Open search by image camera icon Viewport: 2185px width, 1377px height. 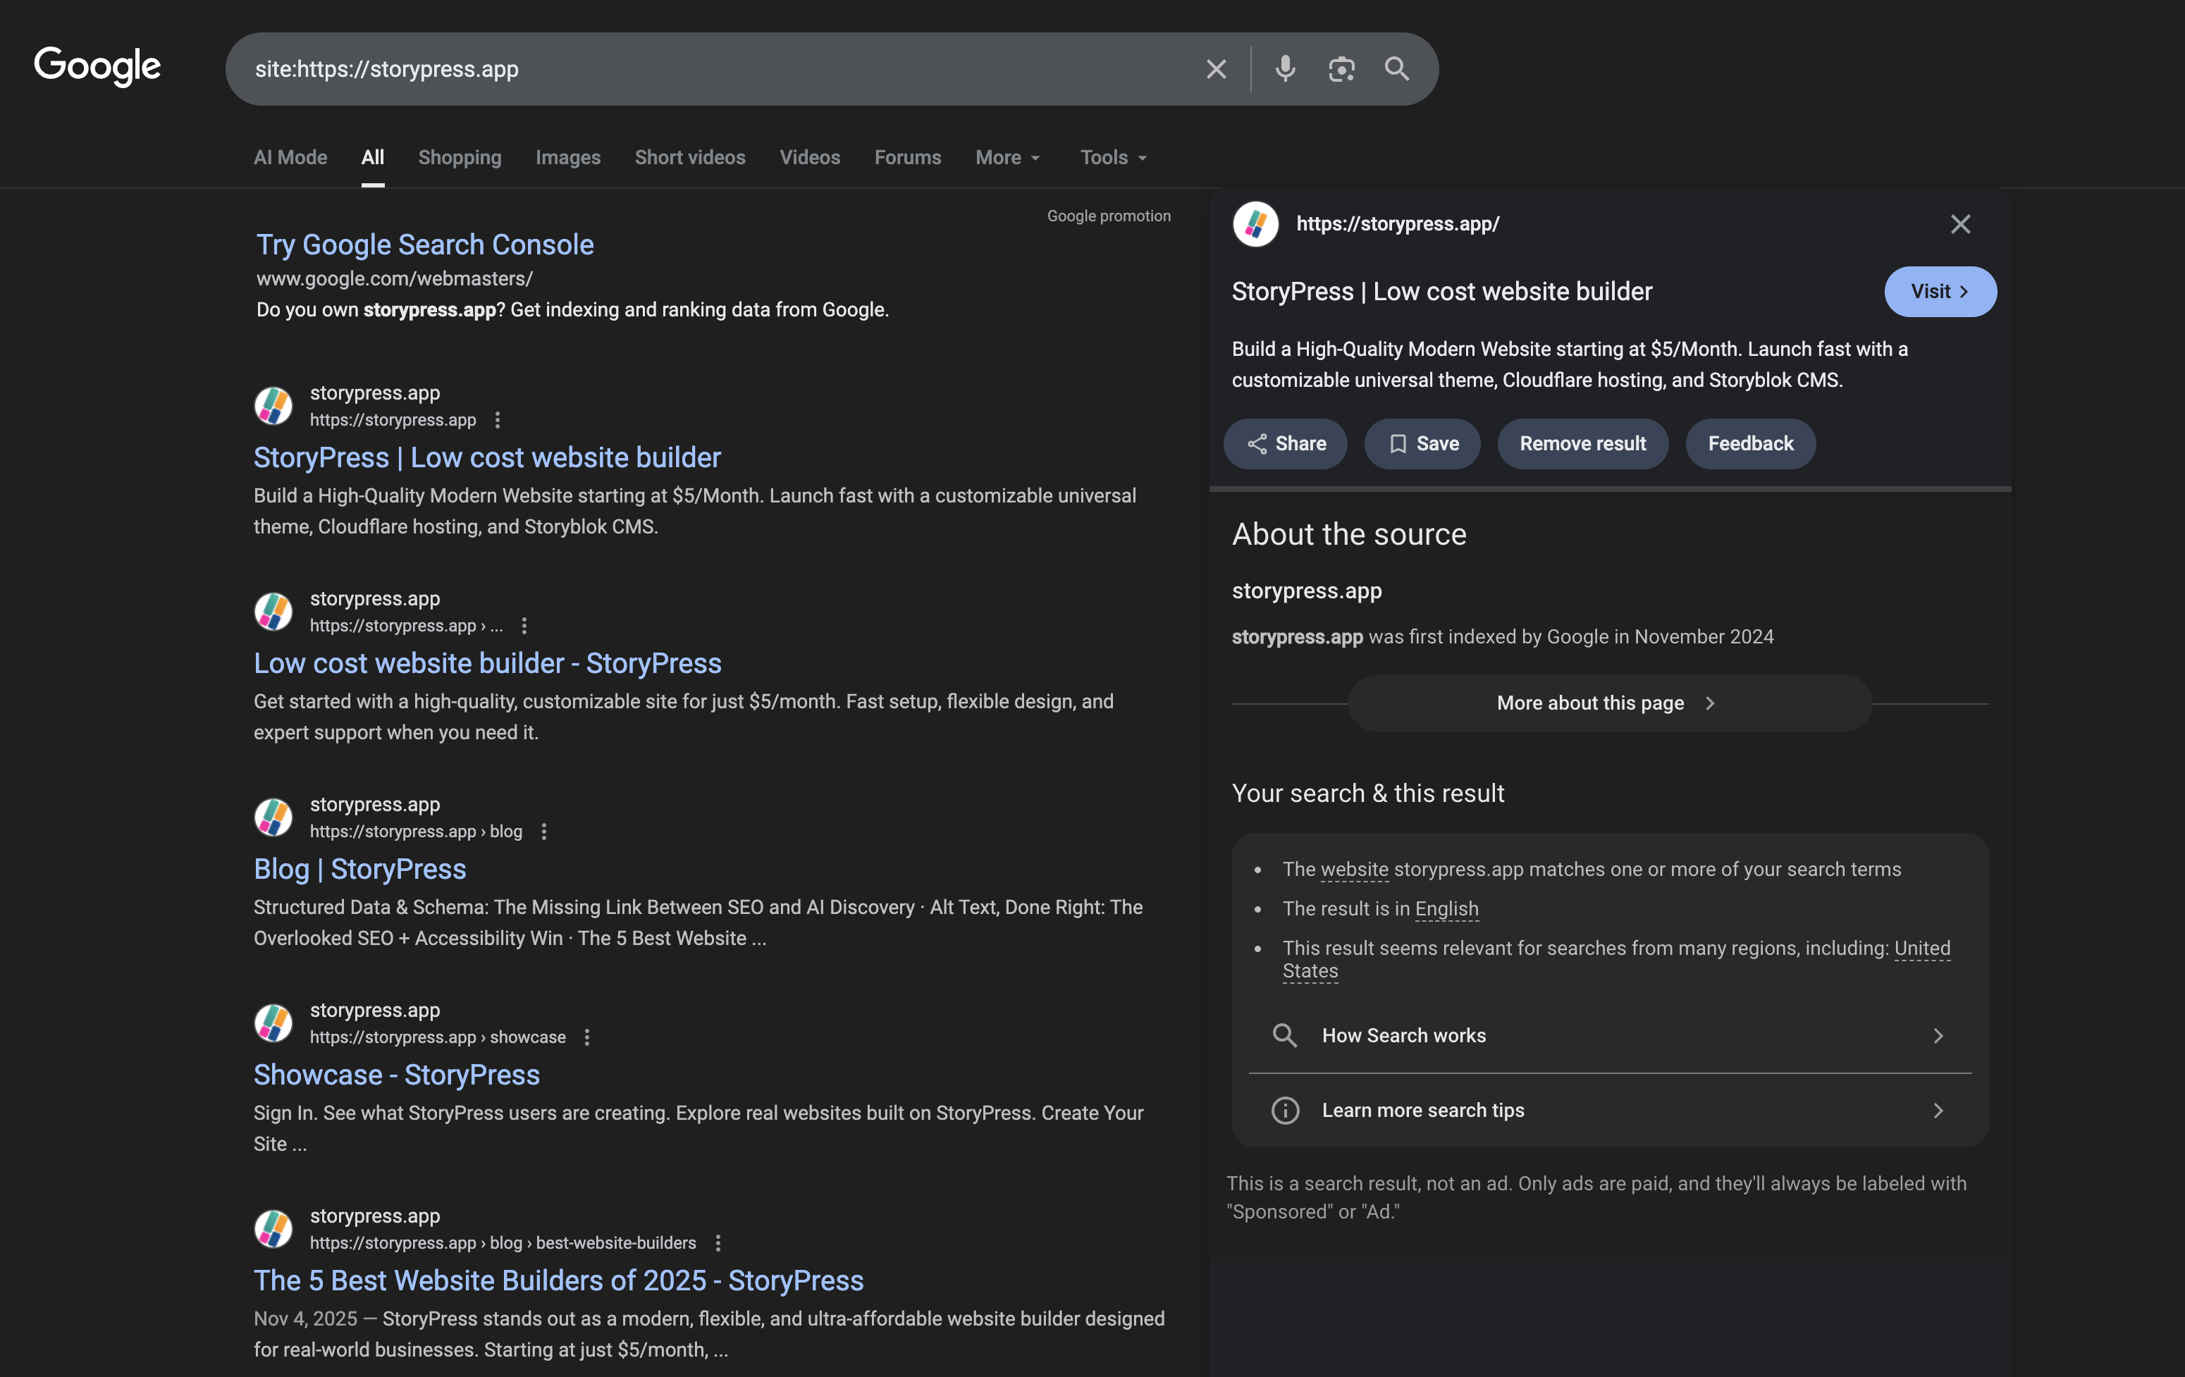(1341, 69)
